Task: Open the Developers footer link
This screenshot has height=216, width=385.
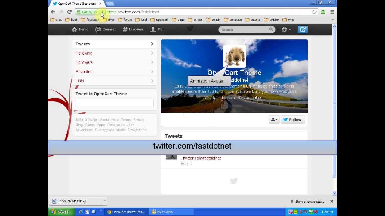Action: coord(137,130)
